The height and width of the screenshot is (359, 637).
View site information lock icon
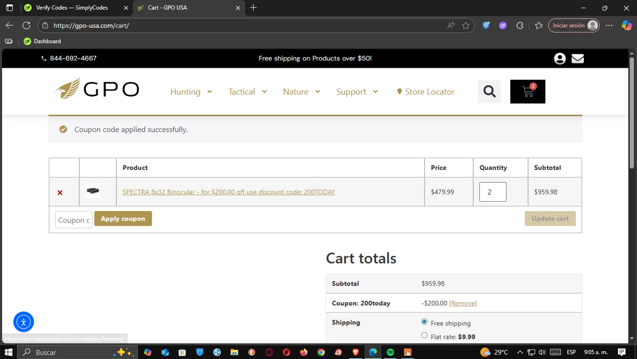[x=45, y=25]
